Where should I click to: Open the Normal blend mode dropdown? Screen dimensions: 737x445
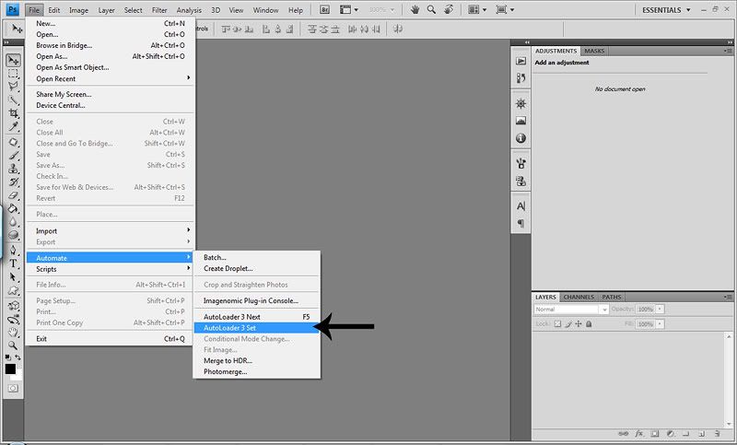pos(567,310)
